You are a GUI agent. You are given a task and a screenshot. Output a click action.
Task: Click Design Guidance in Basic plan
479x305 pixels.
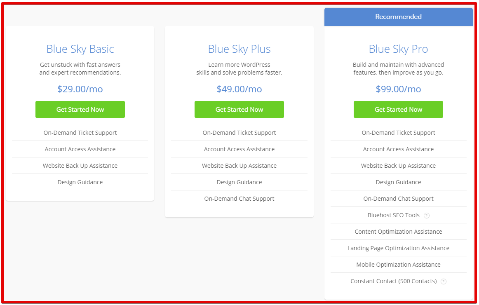pyautogui.click(x=80, y=182)
